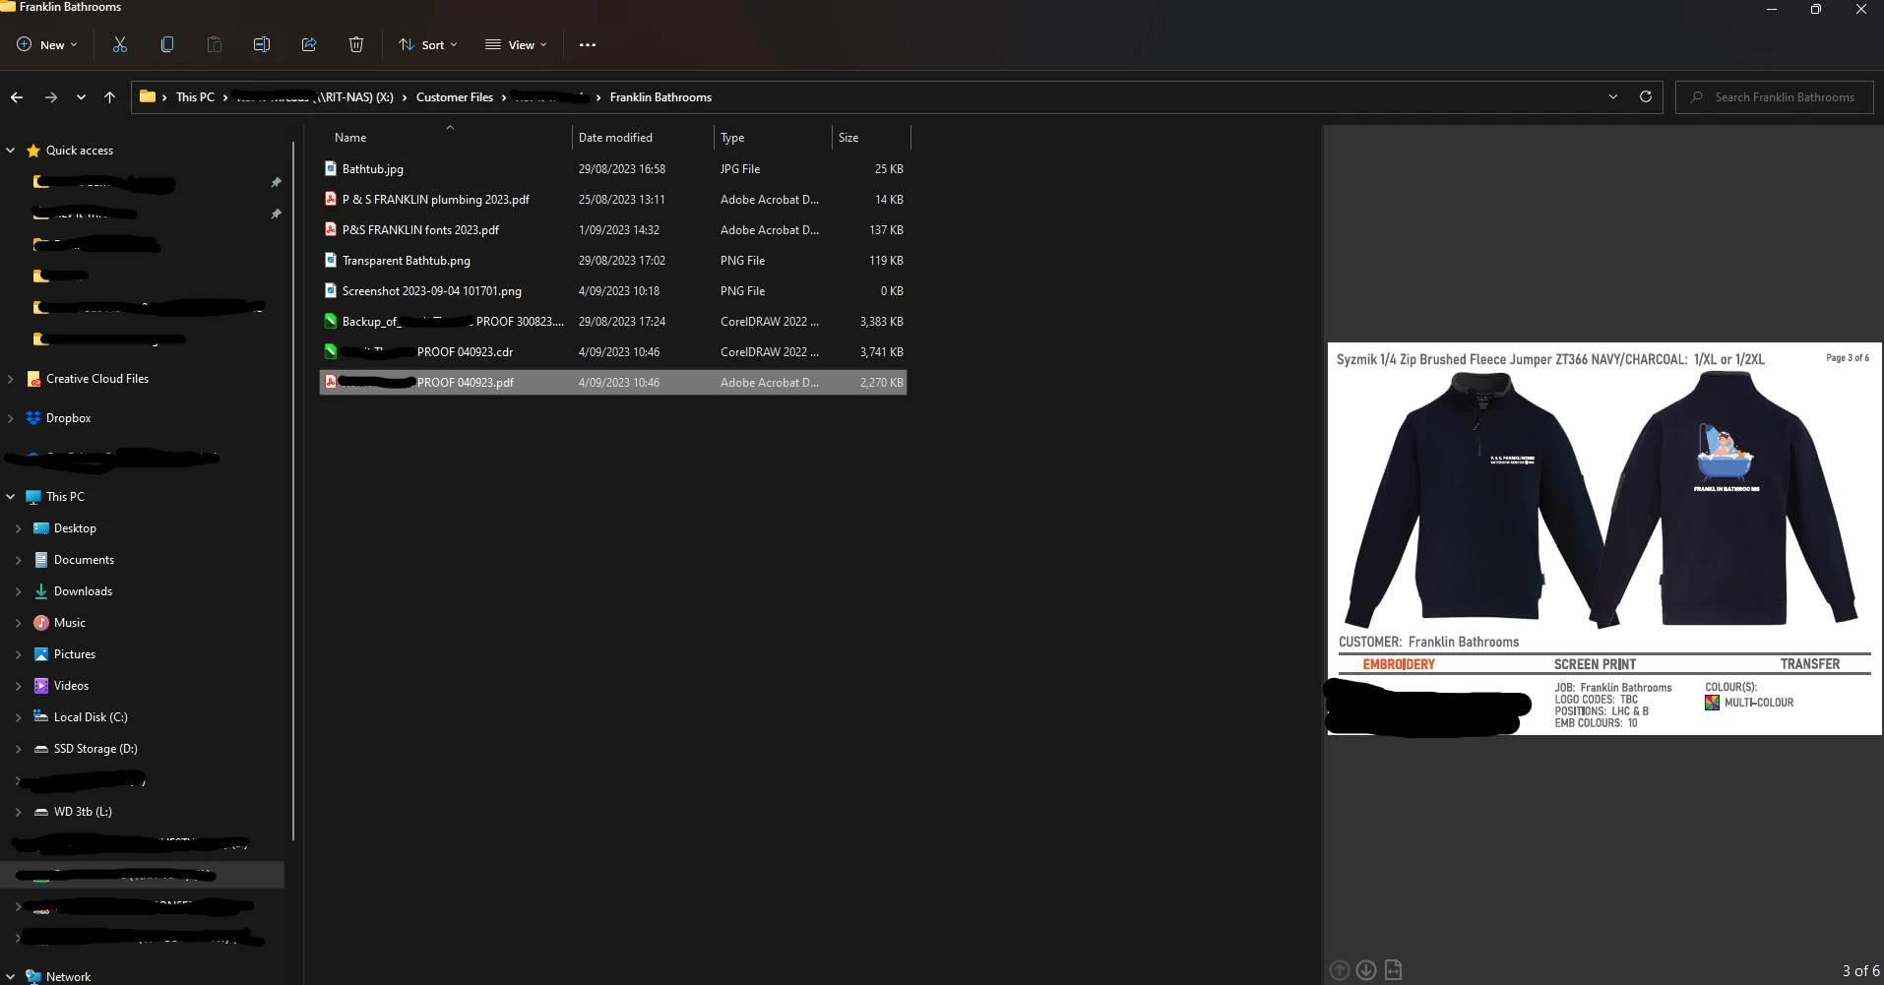The height and width of the screenshot is (985, 1884).
Task: Expand the WD 3tb (L:) node
Action: click(19, 812)
